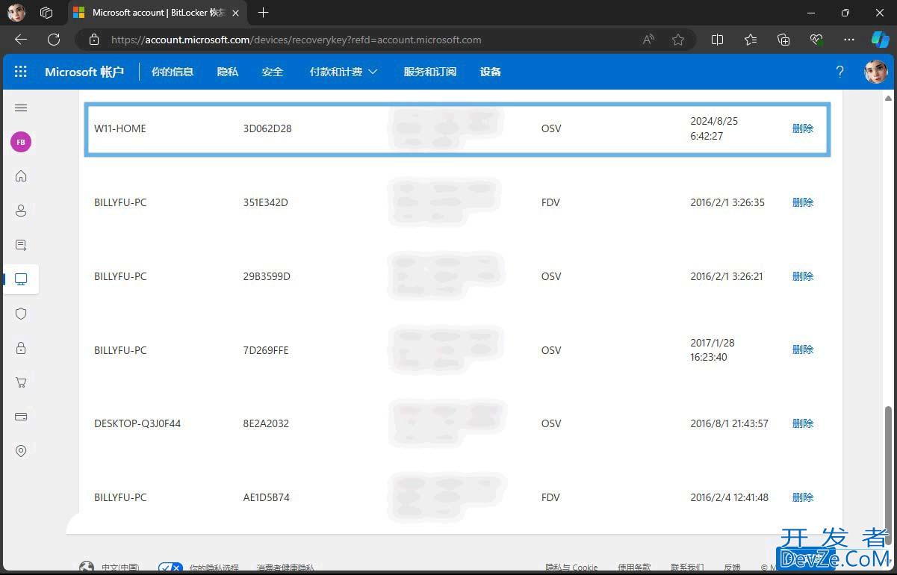Delete key AE1D5B74 for BILLYFU-PC
The image size is (897, 575).
tap(803, 497)
